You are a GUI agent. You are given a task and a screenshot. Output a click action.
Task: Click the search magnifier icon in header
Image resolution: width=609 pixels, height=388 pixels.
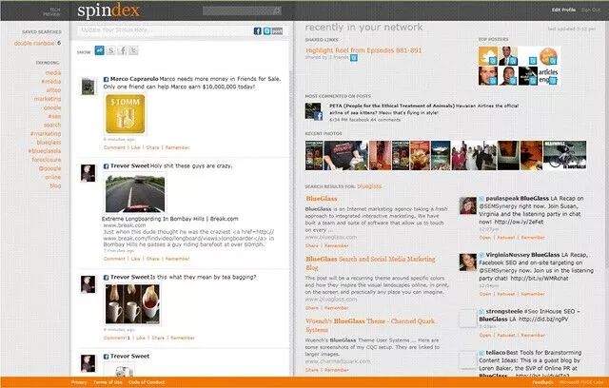pos(277,10)
